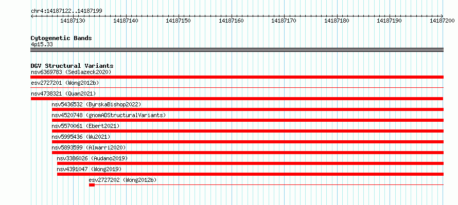Viewport: 458px width, 205px height.
Task: Select the red bar under nsv5995436
Action: [248, 142]
